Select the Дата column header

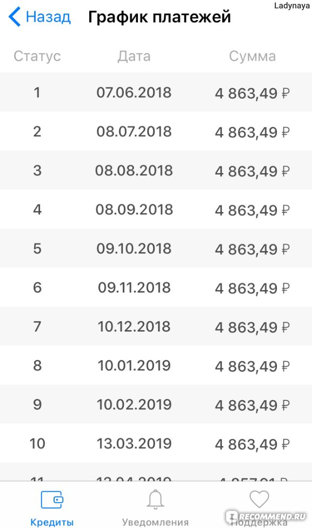click(x=134, y=56)
